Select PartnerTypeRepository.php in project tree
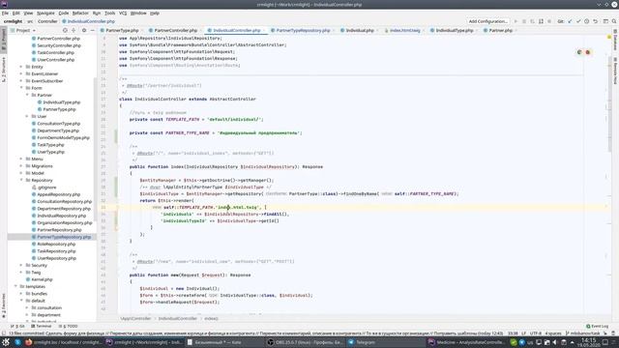Image resolution: width=619 pixels, height=348 pixels. 64,237
